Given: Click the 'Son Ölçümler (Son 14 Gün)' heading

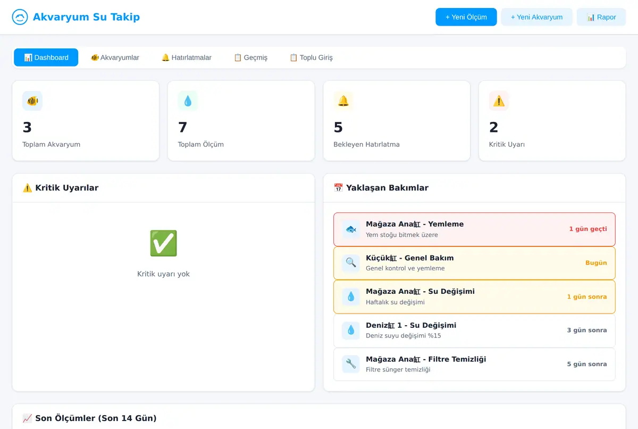Looking at the screenshot, I should 96,418.
